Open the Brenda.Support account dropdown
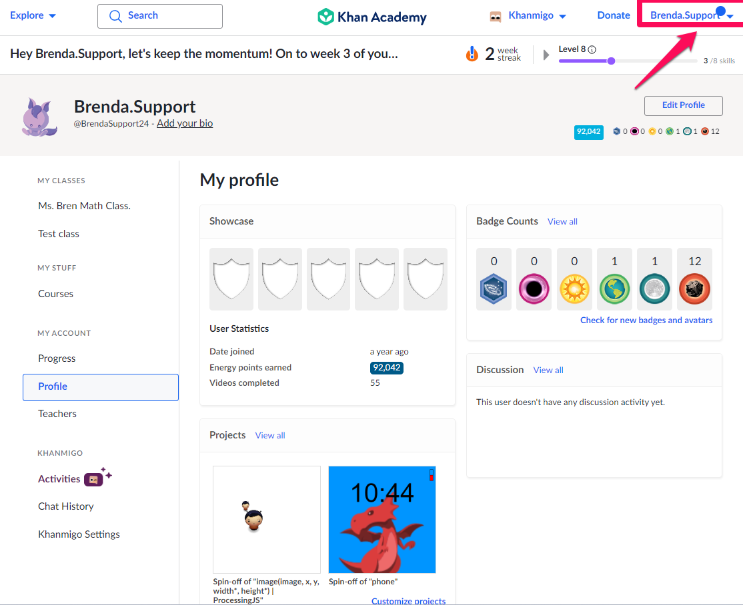 [x=692, y=15]
